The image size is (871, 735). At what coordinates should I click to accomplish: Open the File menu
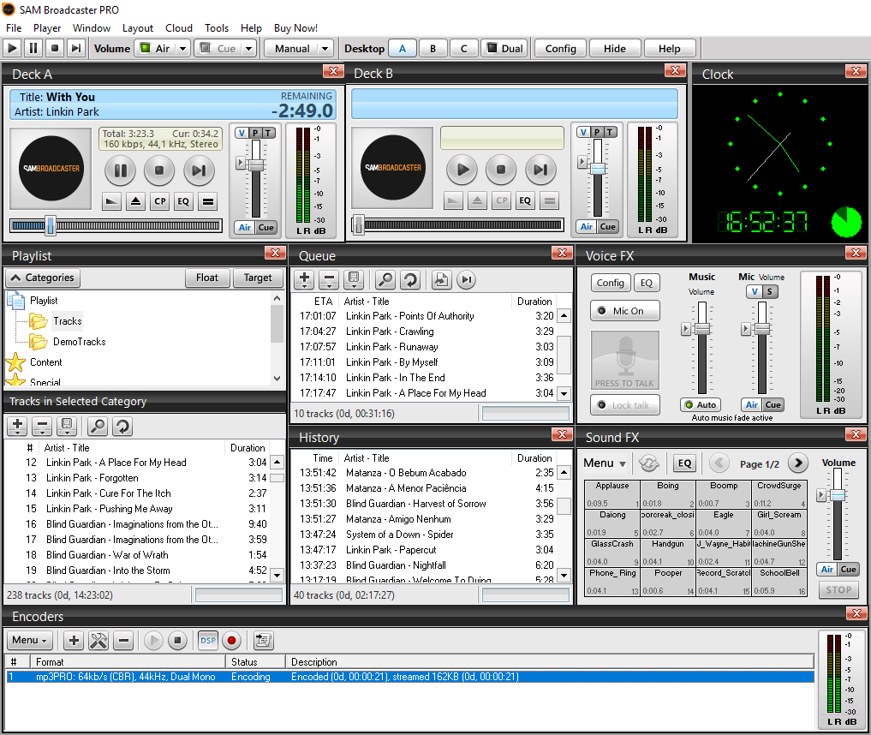pyautogui.click(x=14, y=27)
